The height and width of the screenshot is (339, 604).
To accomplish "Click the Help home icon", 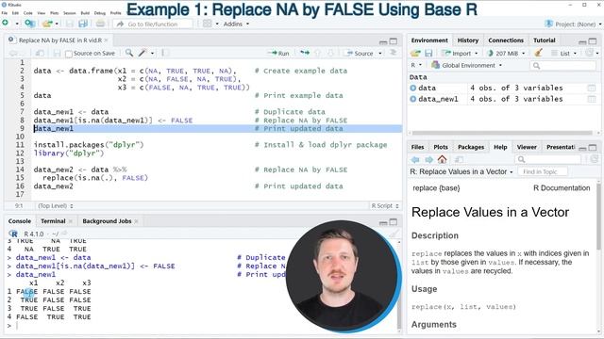I will coord(443,159).
